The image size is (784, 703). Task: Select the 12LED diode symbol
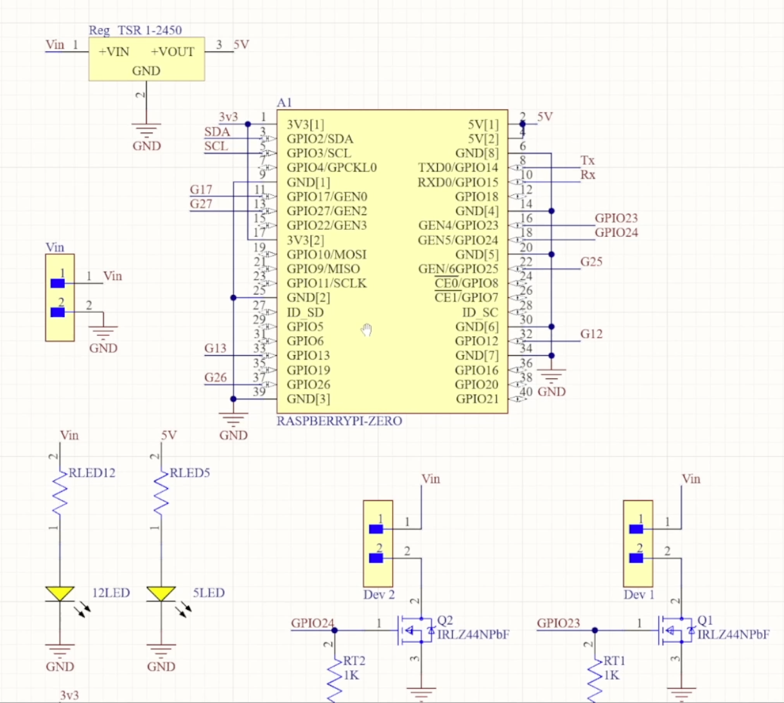click(x=60, y=594)
